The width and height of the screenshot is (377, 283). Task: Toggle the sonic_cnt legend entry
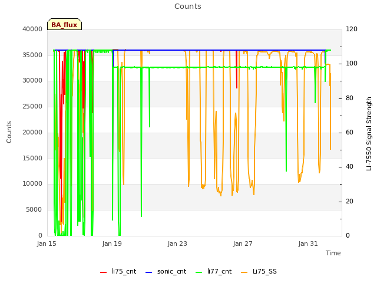(166, 271)
